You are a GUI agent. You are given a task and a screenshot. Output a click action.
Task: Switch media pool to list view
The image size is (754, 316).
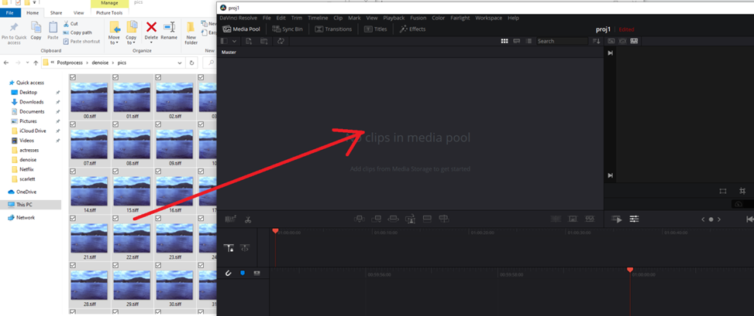pos(528,41)
